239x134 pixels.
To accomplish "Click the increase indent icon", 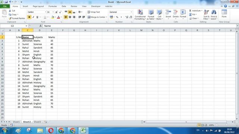I will [x=84, y=17].
